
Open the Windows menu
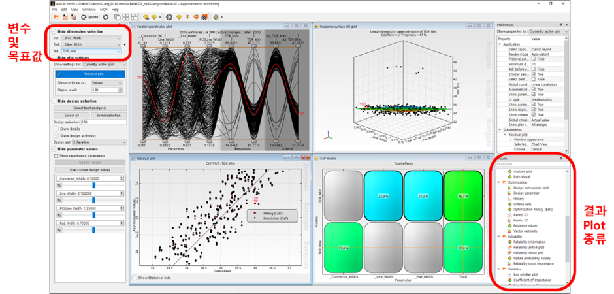click(x=89, y=10)
